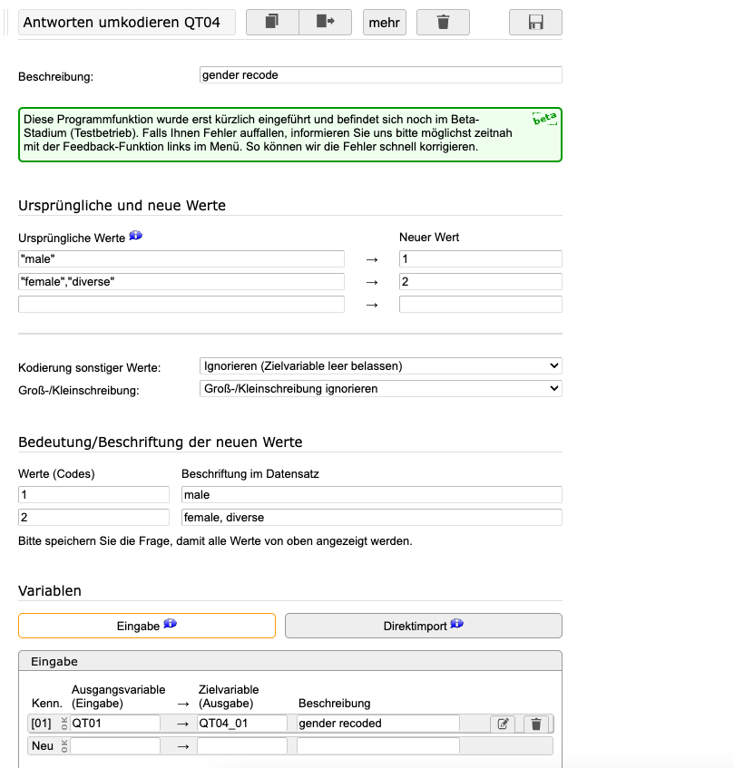Viewport: 734px width, 768px height.
Task: Click the question title field Antworten umkodieren QT04
Action: 126,22
